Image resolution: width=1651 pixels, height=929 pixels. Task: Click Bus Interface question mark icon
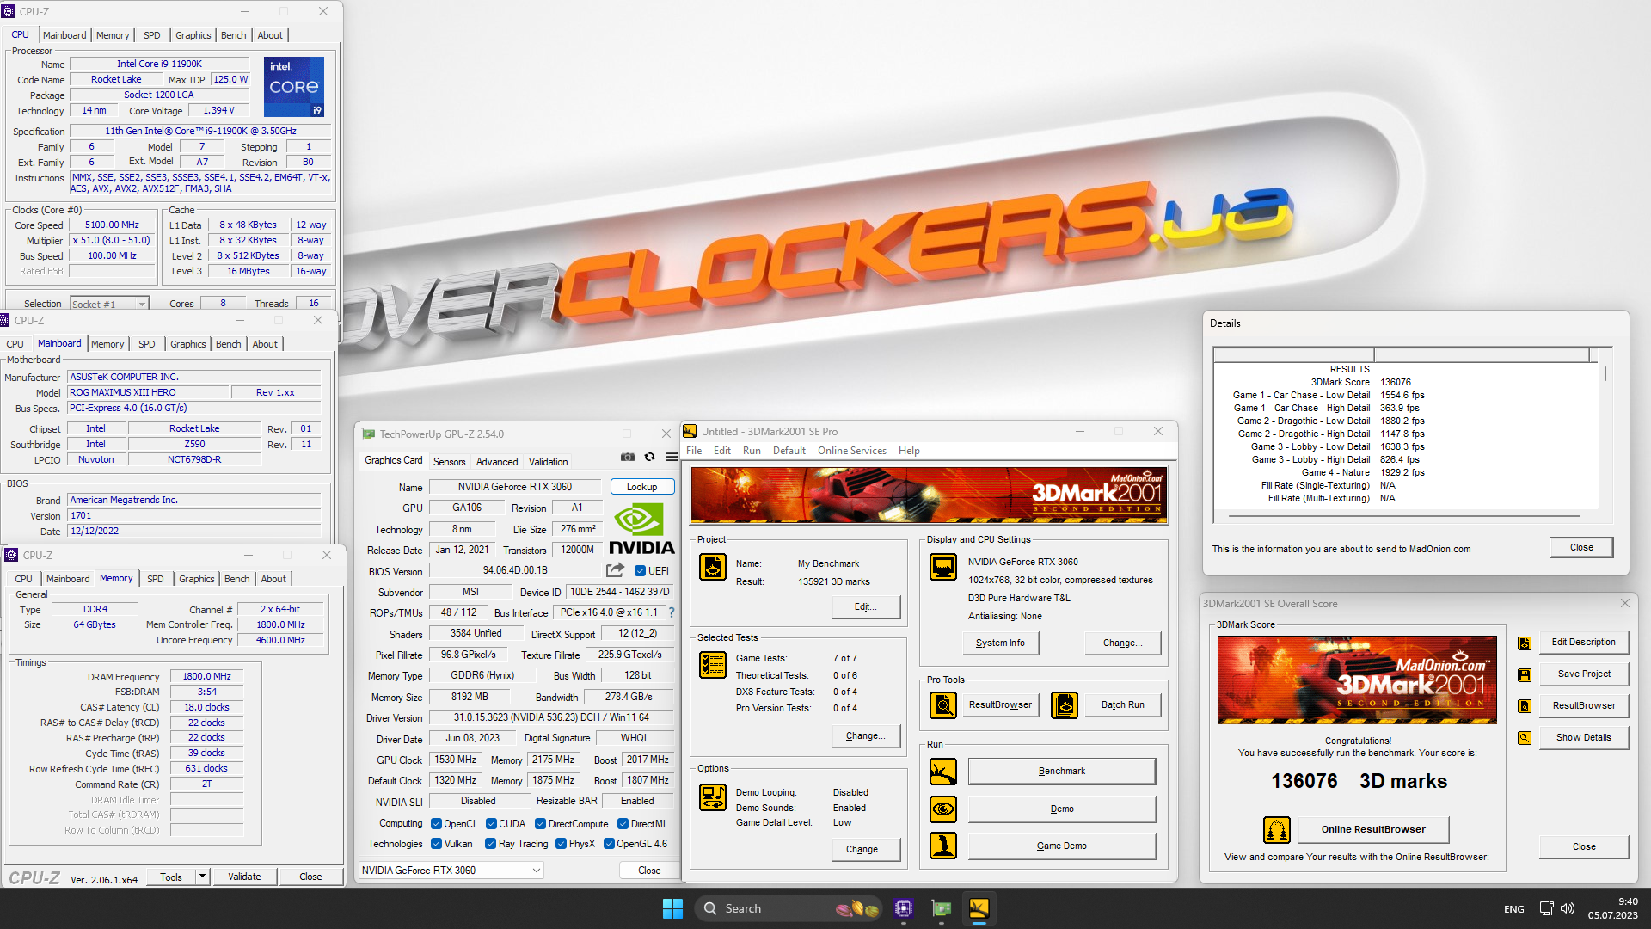coord(672,612)
